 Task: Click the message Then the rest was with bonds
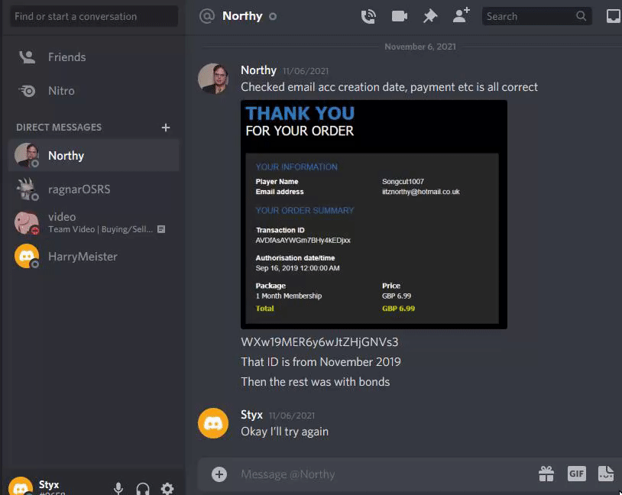[316, 382]
